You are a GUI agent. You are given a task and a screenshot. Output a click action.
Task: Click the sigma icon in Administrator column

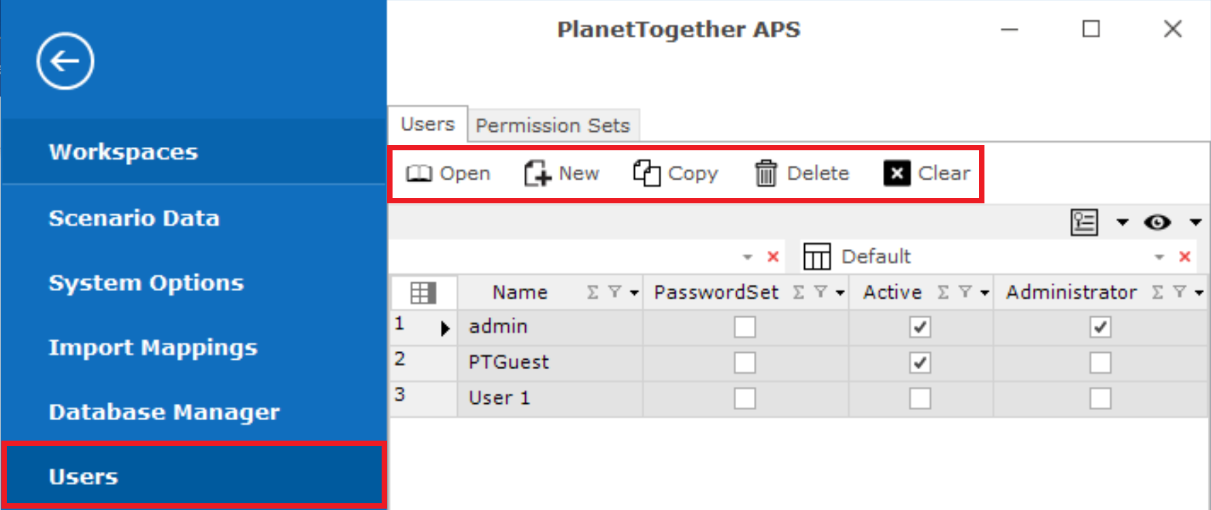[x=1158, y=292]
